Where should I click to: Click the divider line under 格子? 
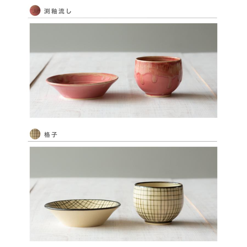122,141
